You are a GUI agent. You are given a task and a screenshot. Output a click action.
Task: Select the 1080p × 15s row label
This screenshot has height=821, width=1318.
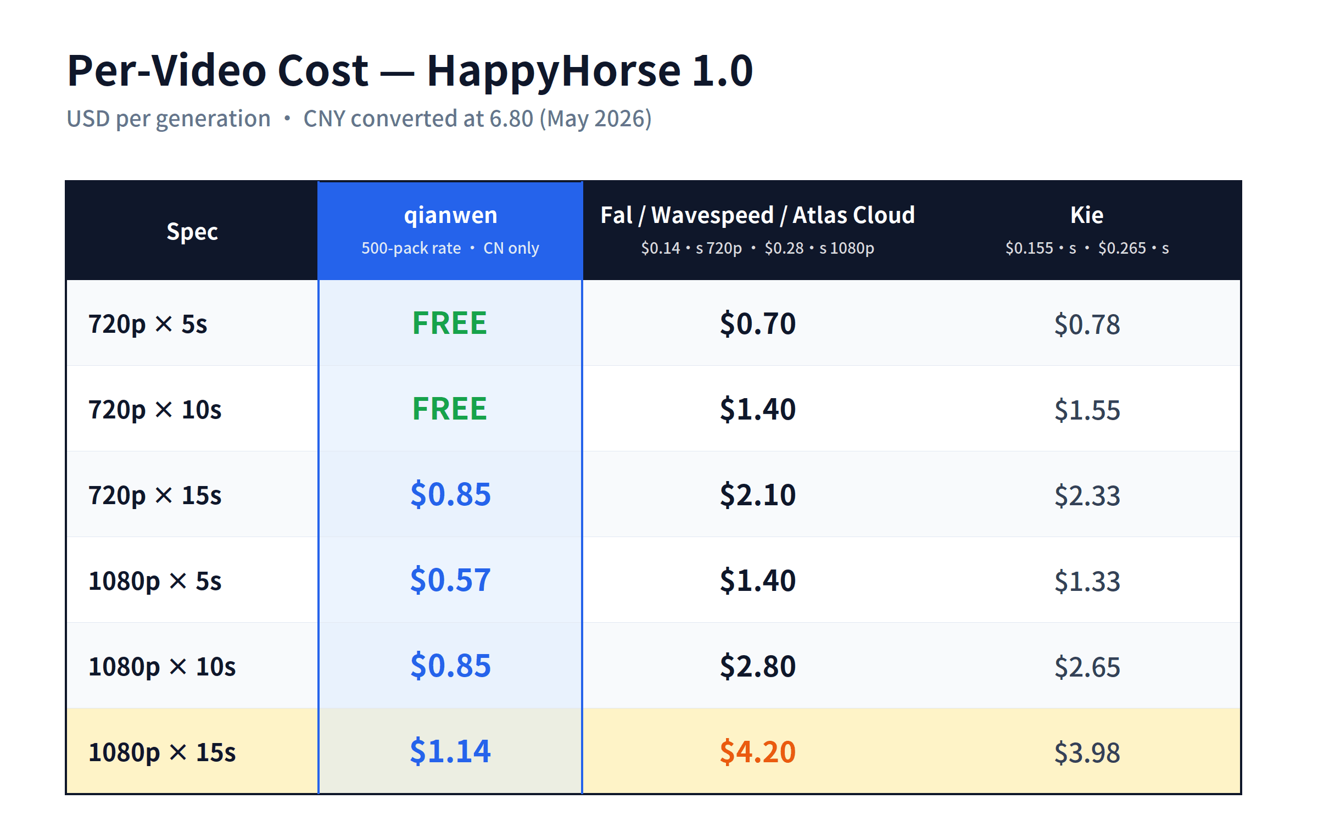[x=162, y=752]
